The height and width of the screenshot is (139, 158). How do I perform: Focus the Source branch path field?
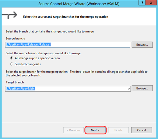coord(68,45)
